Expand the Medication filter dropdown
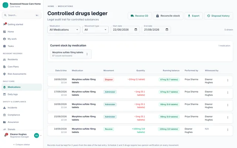The height and width of the screenshot is (148, 237). [x=64, y=30]
